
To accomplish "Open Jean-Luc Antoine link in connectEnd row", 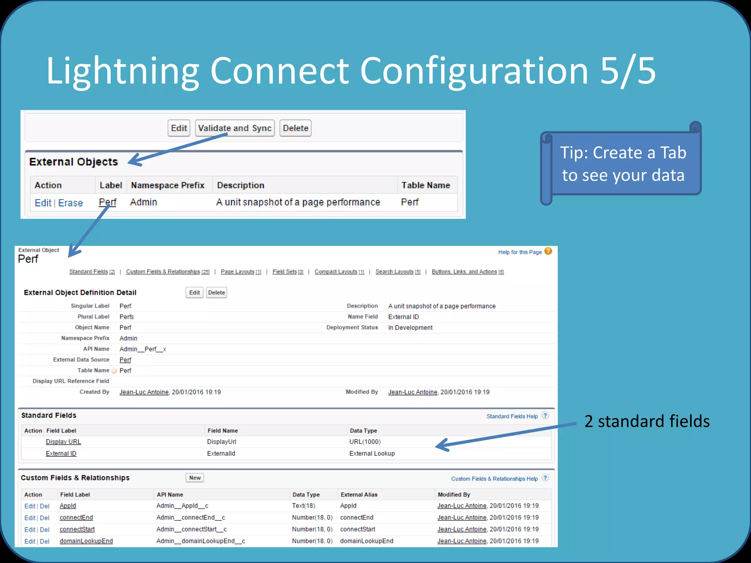I will (462, 518).
